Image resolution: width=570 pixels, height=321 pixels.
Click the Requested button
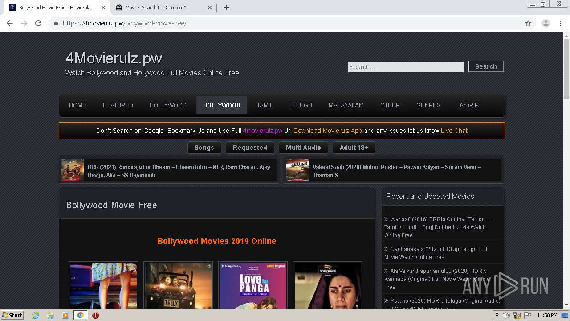(250, 148)
